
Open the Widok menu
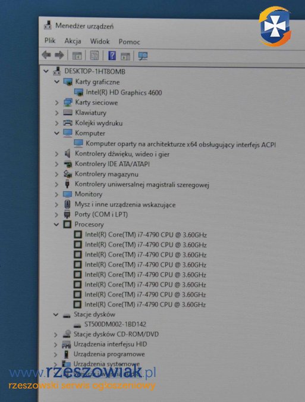100,41
